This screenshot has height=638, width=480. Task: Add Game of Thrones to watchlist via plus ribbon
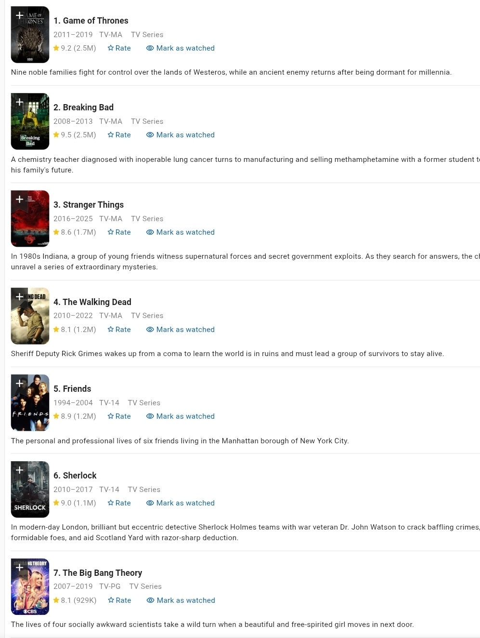19,16
